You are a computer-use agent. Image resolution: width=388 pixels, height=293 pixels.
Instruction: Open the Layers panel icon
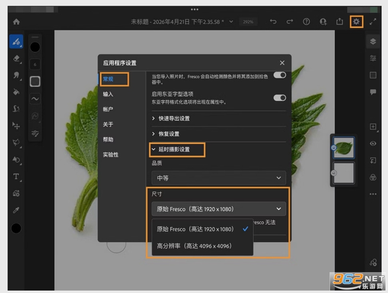tap(373, 41)
